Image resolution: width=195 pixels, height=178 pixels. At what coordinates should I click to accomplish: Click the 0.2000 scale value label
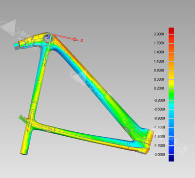pyautogui.click(x=159, y=89)
